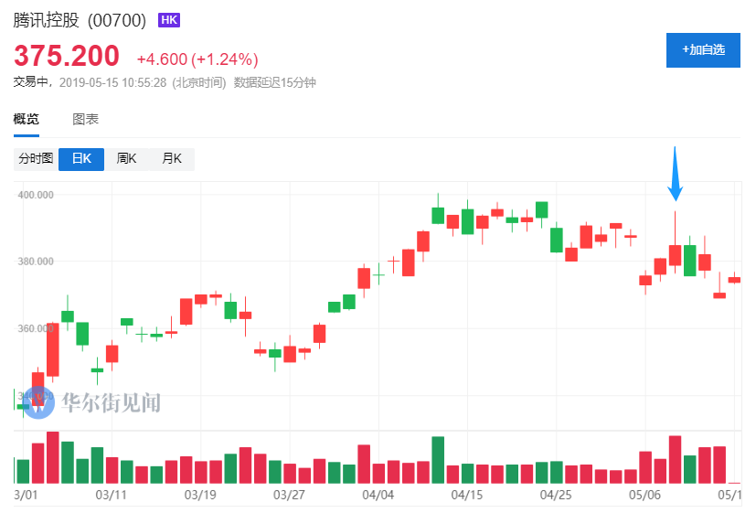Click the tallest green volume bar near 04/15

click(x=438, y=460)
